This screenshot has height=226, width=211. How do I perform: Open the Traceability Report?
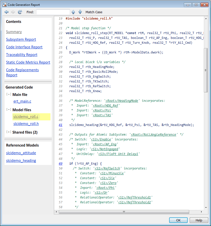point(22,55)
